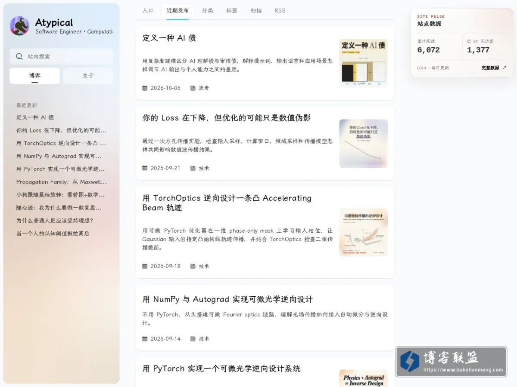Screen dimensions: 517x387
Task: Open article 用 PyTorch 实现一个可微光学逆向设计系统
Action: (221, 369)
